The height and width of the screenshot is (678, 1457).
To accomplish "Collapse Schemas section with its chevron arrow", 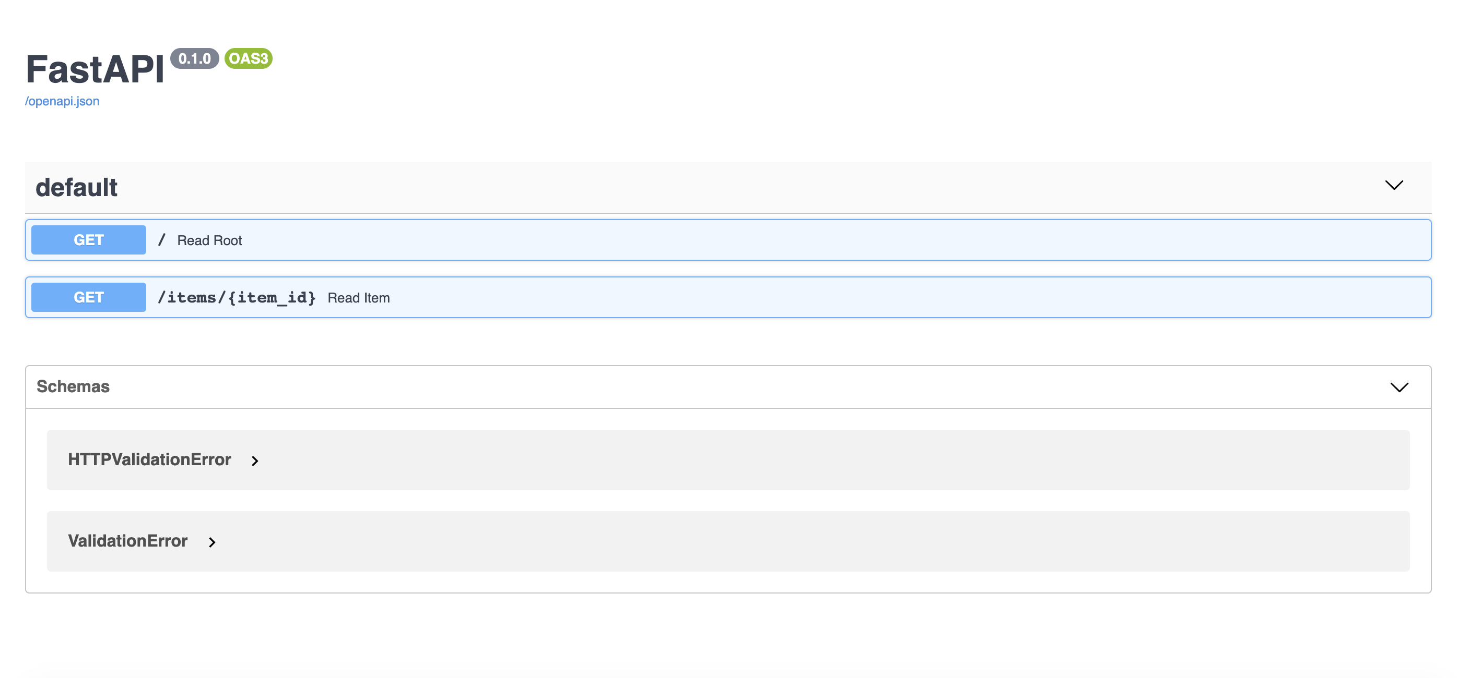I will pyautogui.click(x=1399, y=388).
